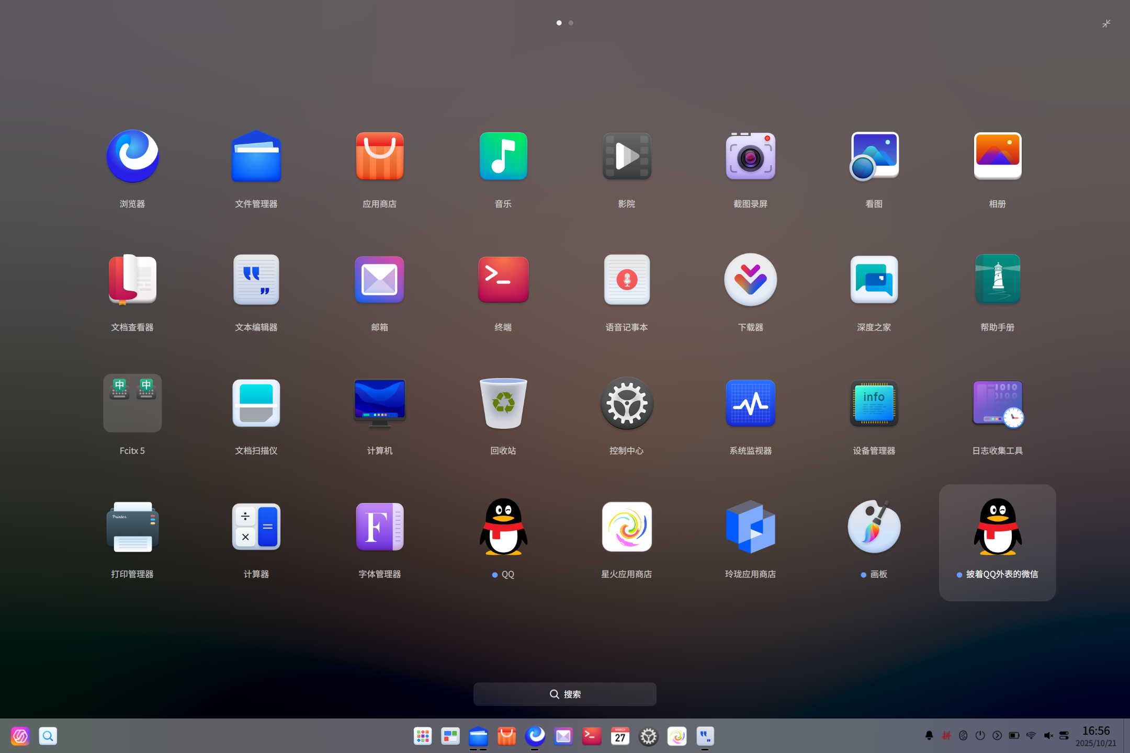
Task: Open 文档查看器 document viewer
Action: pos(132,280)
